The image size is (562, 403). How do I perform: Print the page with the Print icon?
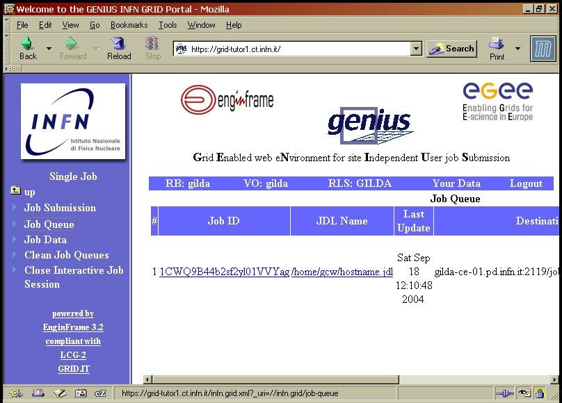pyautogui.click(x=497, y=44)
